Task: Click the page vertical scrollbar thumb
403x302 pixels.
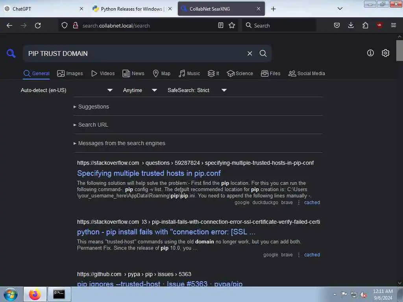Action: [399, 51]
